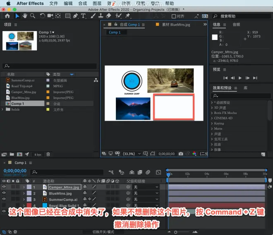
Task: Select the Hand tool
Action: coord(25,16)
